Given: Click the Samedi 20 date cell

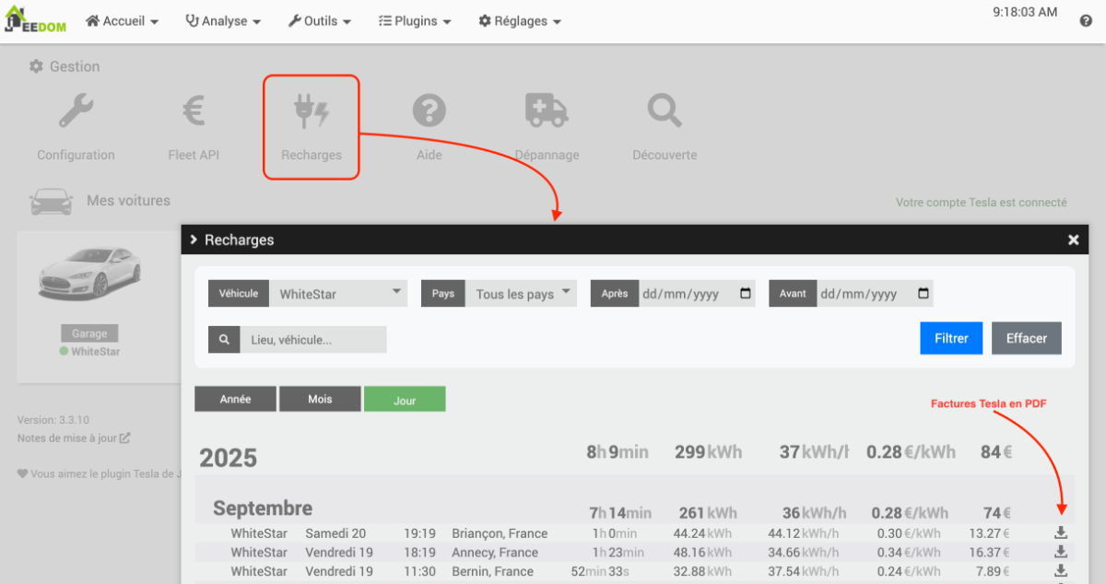Looking at the screenshot, I should pos(335,533).
